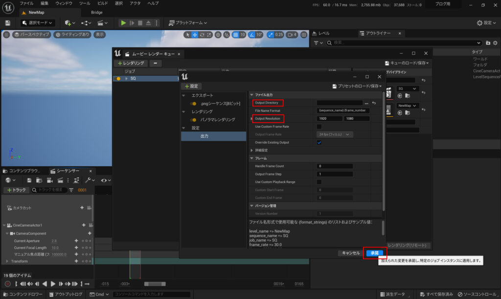501x299 pixels.
Task: Click the green Play level button
Action: [x=123, y=23]
